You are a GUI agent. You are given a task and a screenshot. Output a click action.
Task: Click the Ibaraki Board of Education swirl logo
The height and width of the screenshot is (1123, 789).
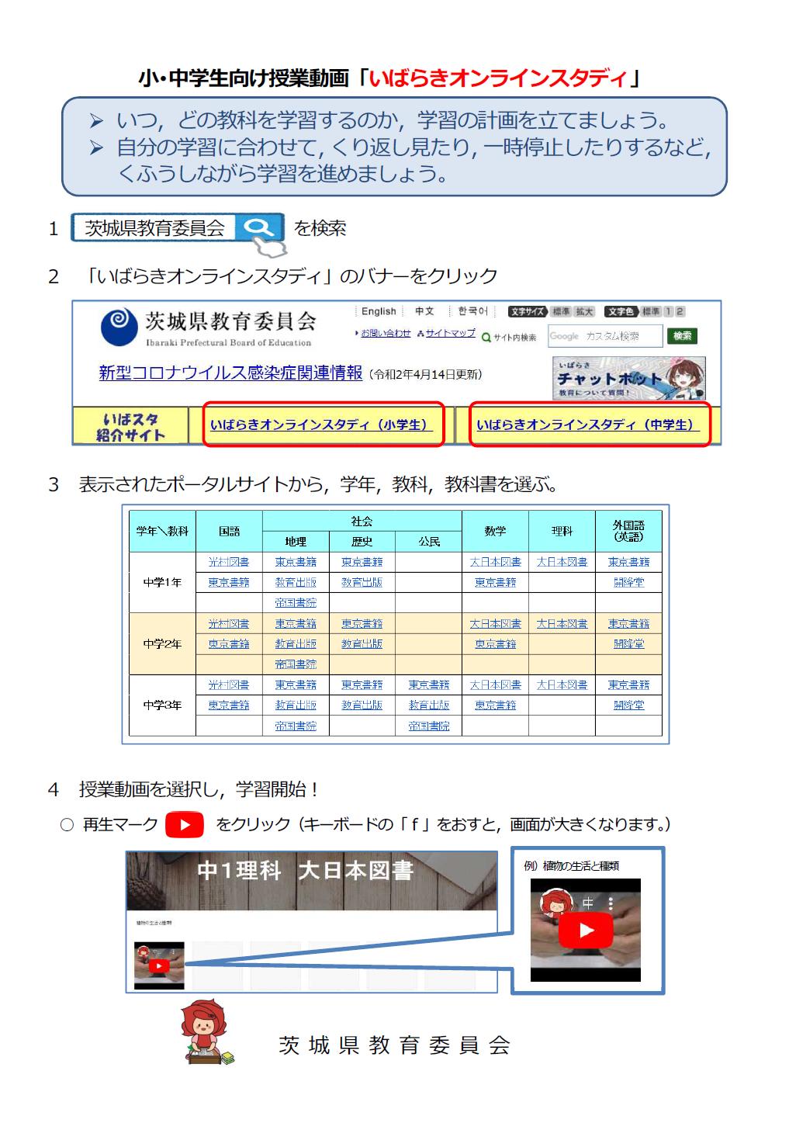pos(119,327)
